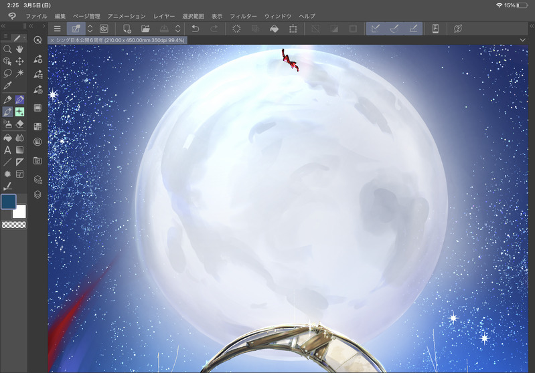Screen dimensions: 535x373
Task: Open the Material palette grid icon
Action: 37,126
